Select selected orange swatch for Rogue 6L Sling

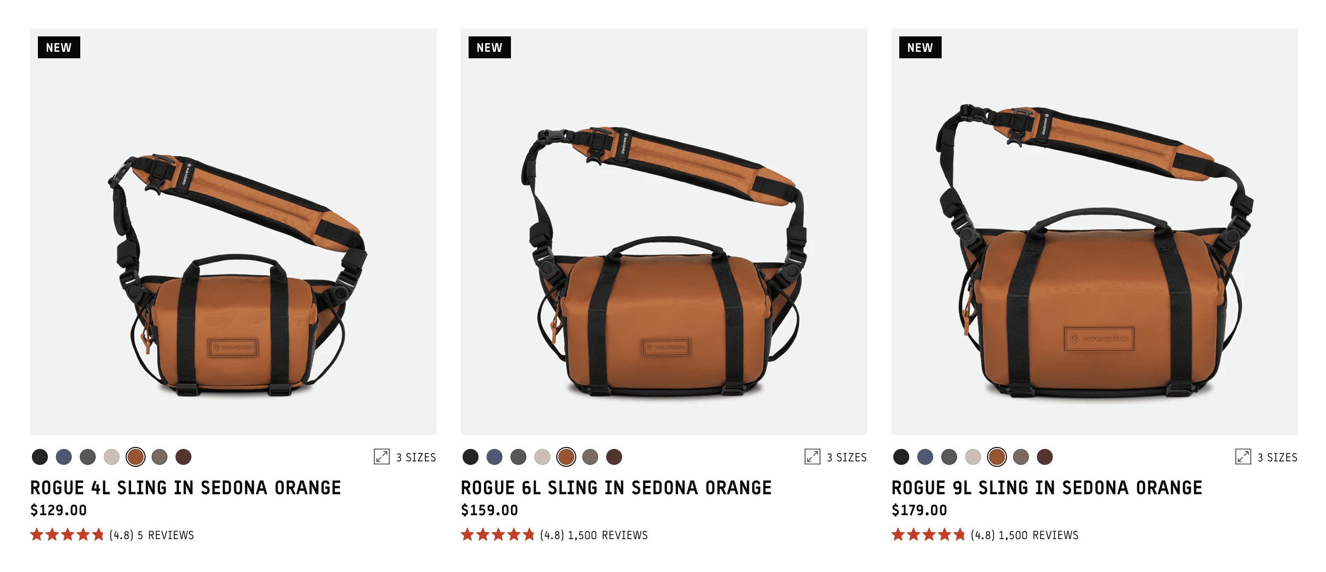click(x=566, y=457)
